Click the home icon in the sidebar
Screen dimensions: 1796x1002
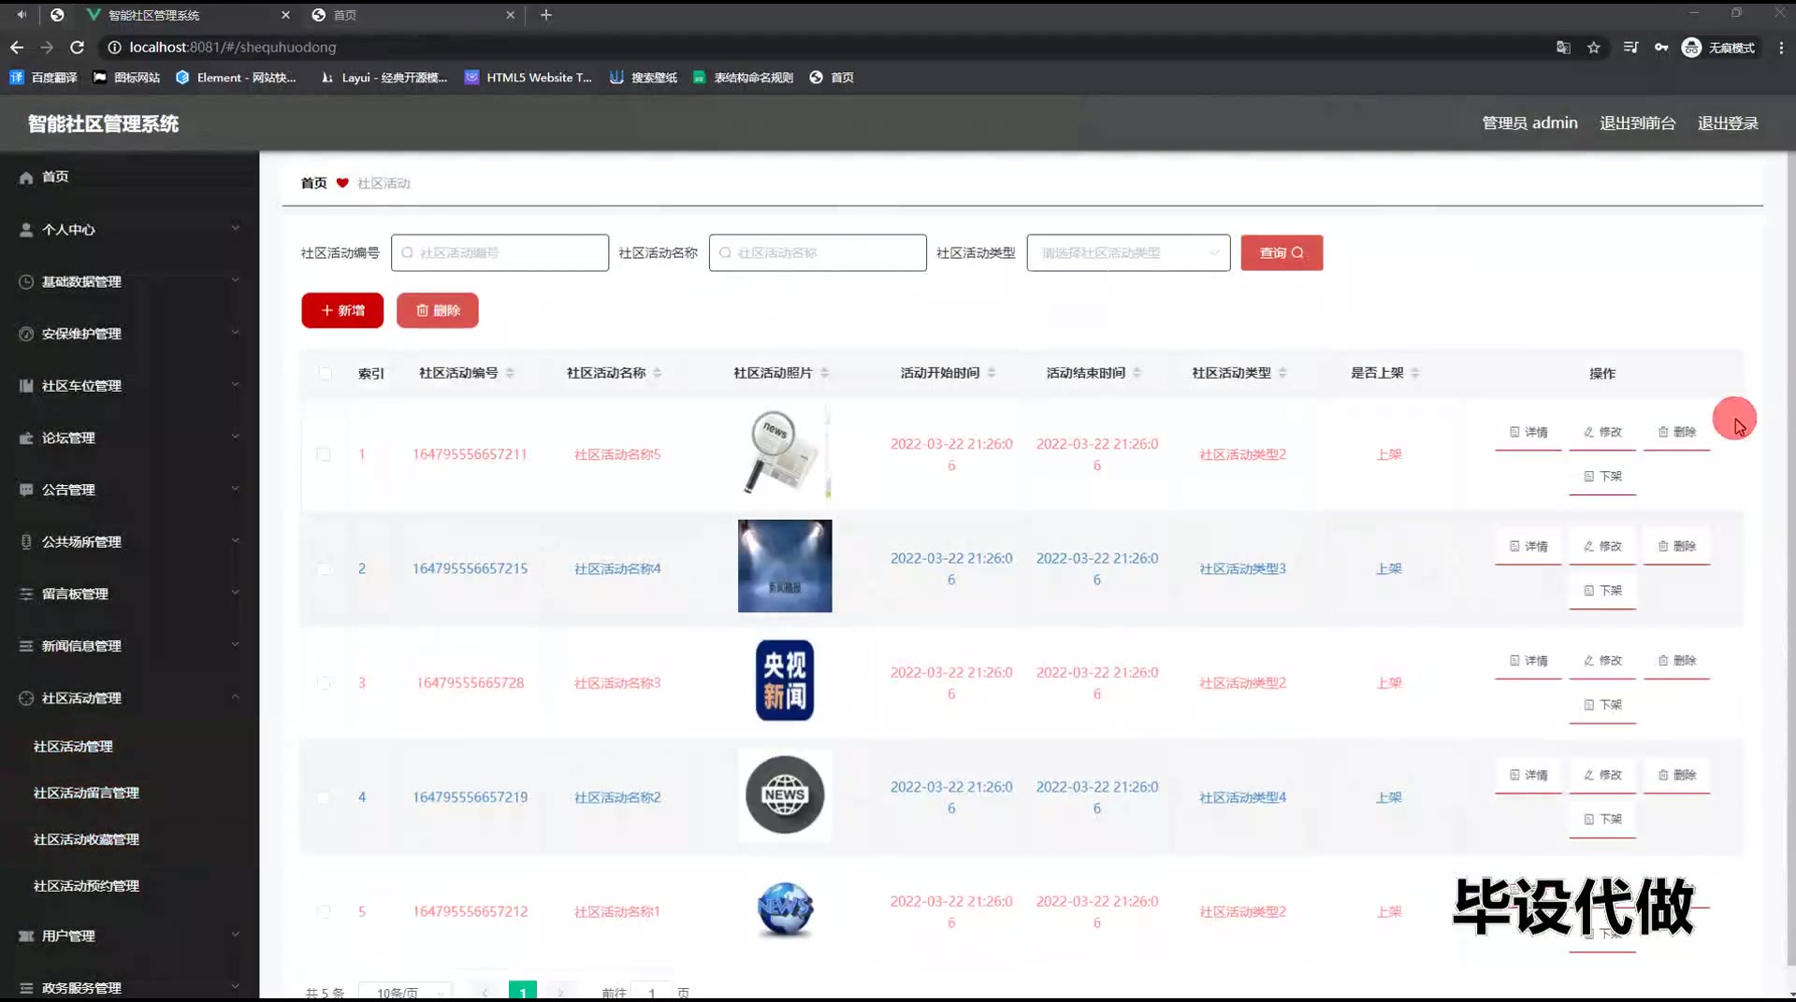26,178
